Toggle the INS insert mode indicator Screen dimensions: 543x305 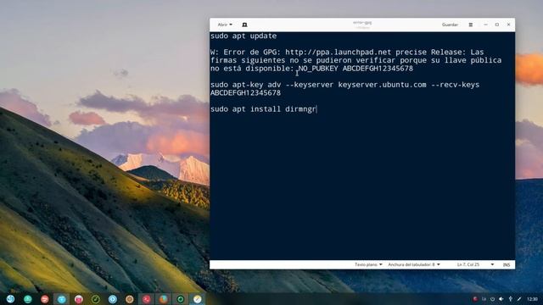click(x=507, y=264)
